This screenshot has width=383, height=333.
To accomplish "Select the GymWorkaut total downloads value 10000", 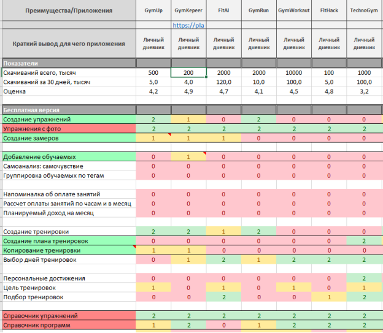I will tap(294, 73).
